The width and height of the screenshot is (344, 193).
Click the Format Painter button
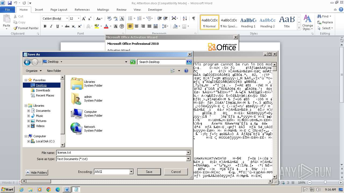[26, 28]
